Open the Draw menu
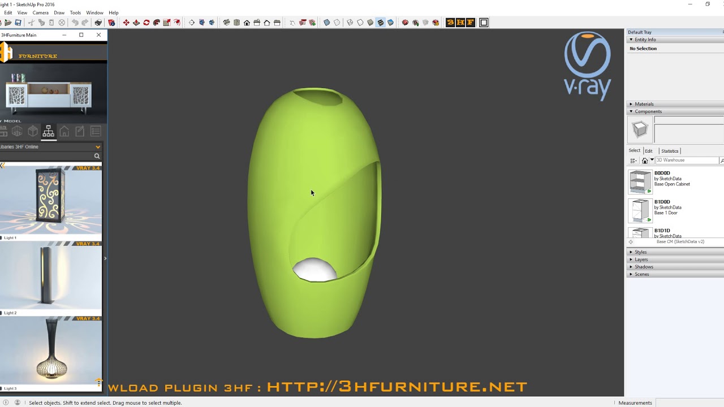The height and width of the screenshot is (407, 724). tap(59, 12)
